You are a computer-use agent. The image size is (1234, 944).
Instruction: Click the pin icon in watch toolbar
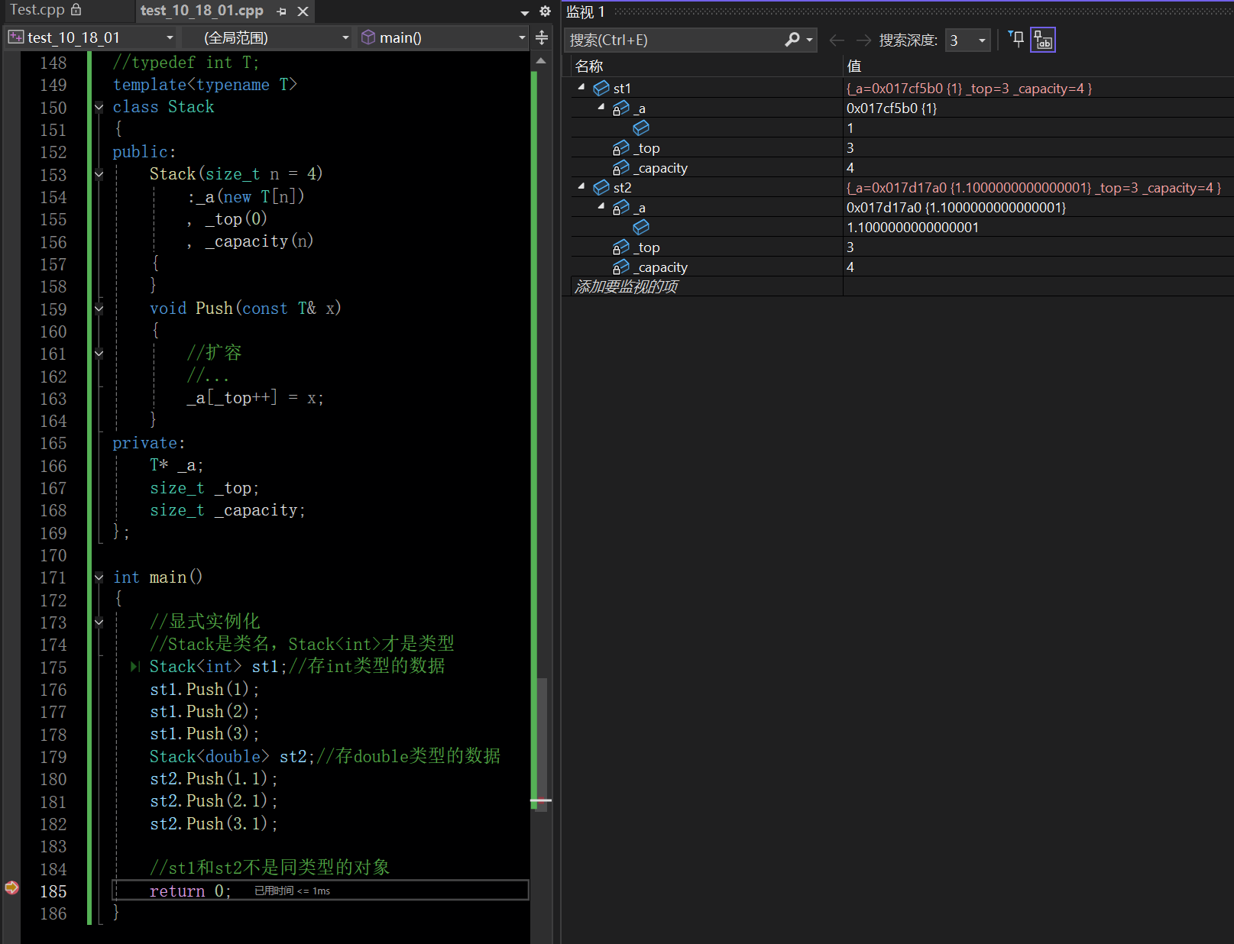1016,40
